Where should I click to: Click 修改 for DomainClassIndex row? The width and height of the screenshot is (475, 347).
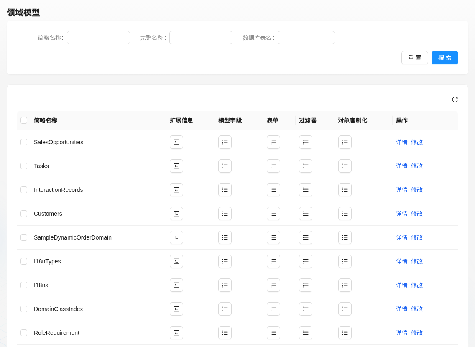tap(417, 309)
